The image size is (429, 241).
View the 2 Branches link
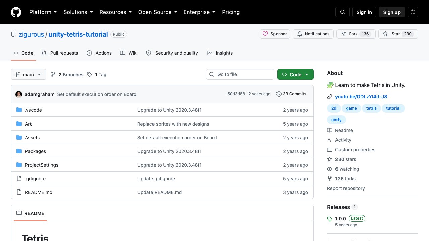67,75
